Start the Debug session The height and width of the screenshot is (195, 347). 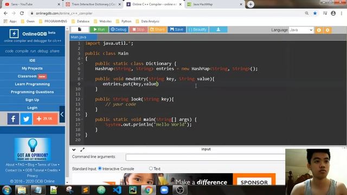tap(118, 29)
